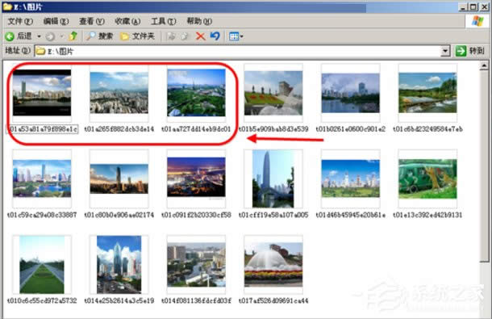
Task: Select thumbnail above t01aa727dd14eb9dc01
Action: coord(196,93)
